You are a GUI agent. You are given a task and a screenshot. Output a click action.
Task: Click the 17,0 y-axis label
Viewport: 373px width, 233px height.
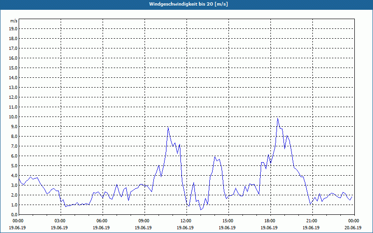13,48
